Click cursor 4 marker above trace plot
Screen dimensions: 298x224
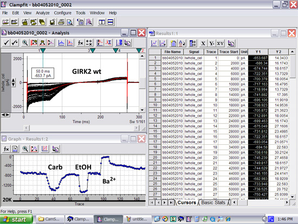point(115,50)
